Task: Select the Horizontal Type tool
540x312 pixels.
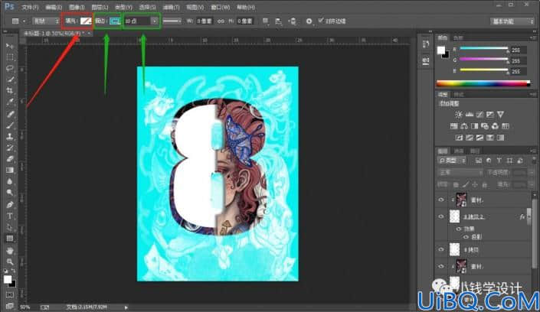Action: [x=10, y=216]
